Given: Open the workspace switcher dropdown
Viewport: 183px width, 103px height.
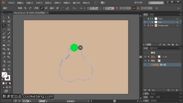Looking at the screenshot, I should point(140,3).
